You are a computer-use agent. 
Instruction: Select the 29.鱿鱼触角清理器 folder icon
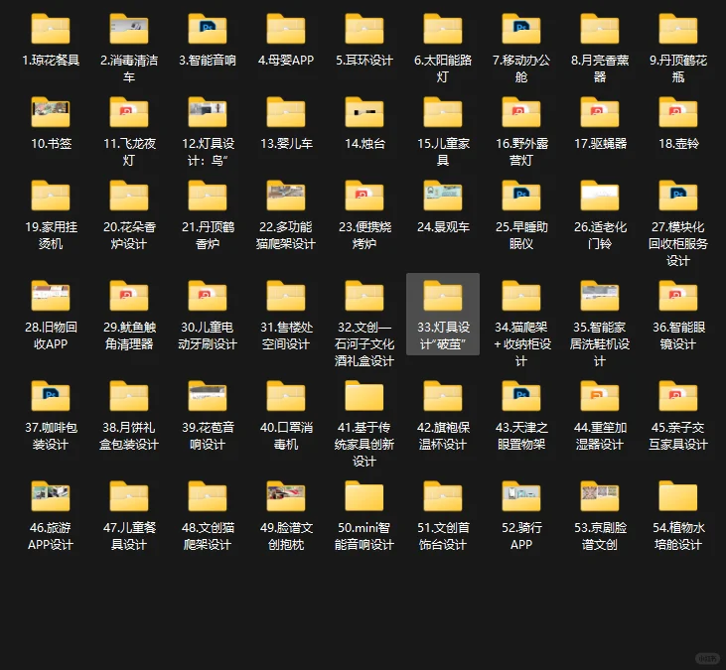(x=129, y=296)
